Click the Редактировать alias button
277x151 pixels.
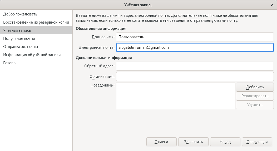click(255, 96)
